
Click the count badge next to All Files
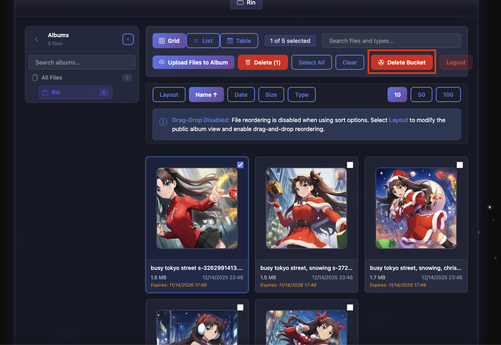[127, 78]
